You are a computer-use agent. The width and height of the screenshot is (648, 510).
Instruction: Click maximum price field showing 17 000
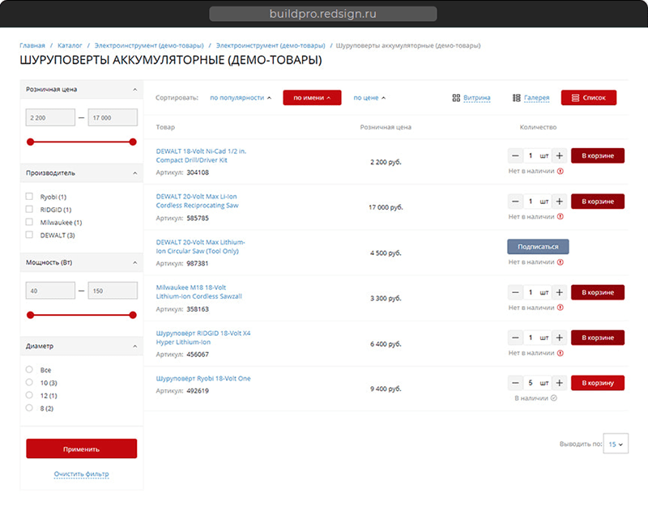click(113, 117)
